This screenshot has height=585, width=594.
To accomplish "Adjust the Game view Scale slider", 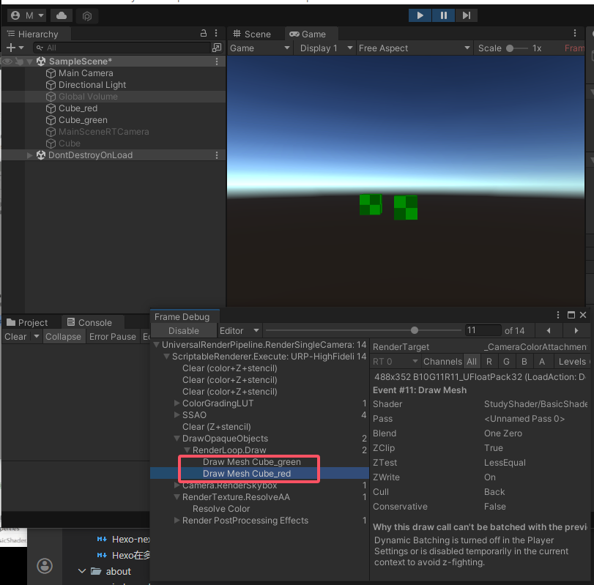I will point(516,48).
